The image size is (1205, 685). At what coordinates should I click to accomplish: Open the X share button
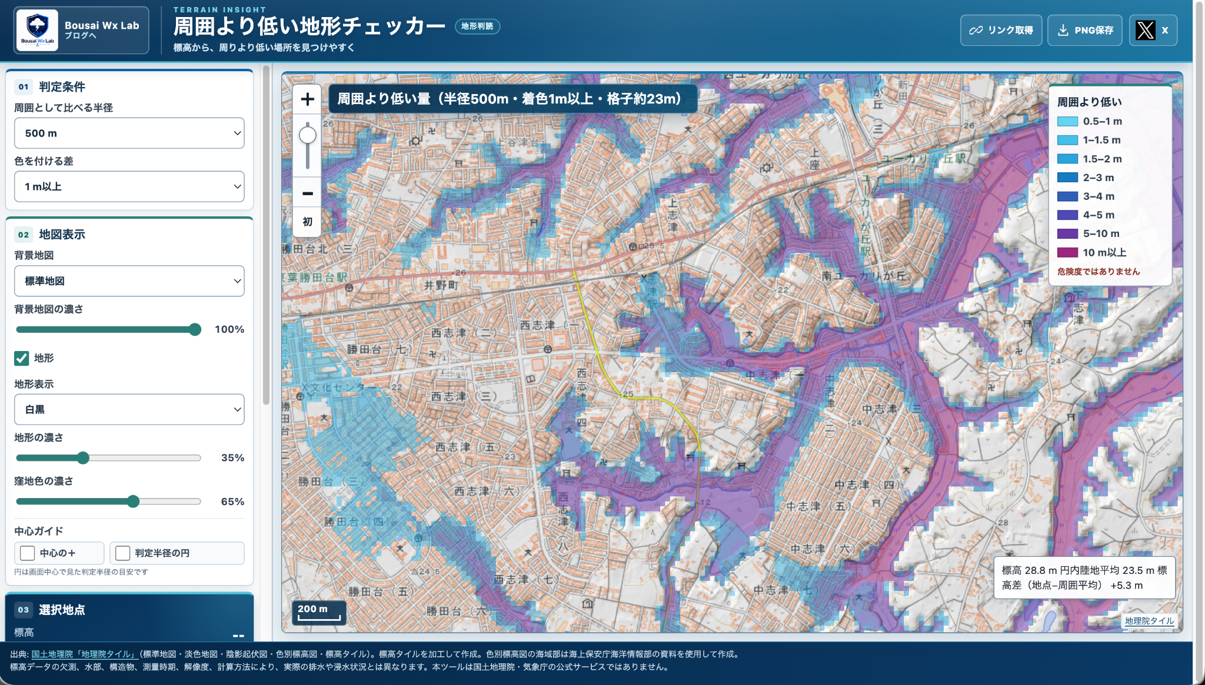pos(1153,30)
